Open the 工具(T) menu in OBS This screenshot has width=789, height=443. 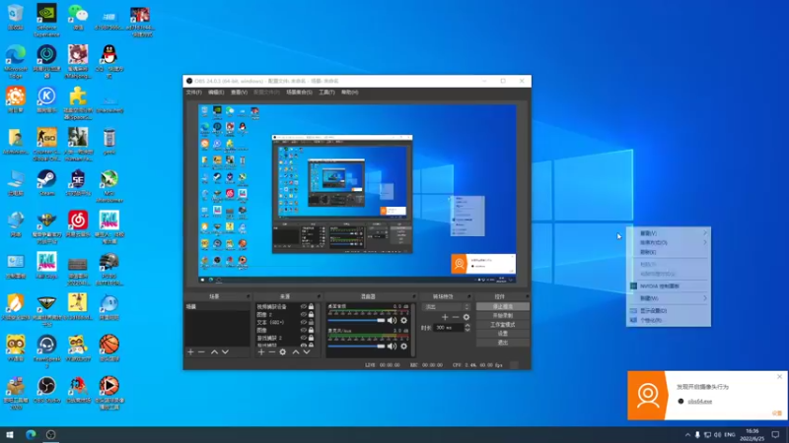[326, 93]
